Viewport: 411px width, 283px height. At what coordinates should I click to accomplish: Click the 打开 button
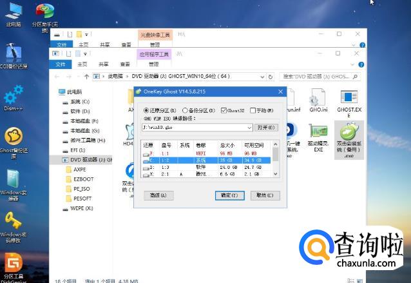click(x=266, y=128)
